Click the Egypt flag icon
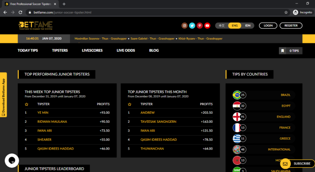 click(x=237, y=106)
